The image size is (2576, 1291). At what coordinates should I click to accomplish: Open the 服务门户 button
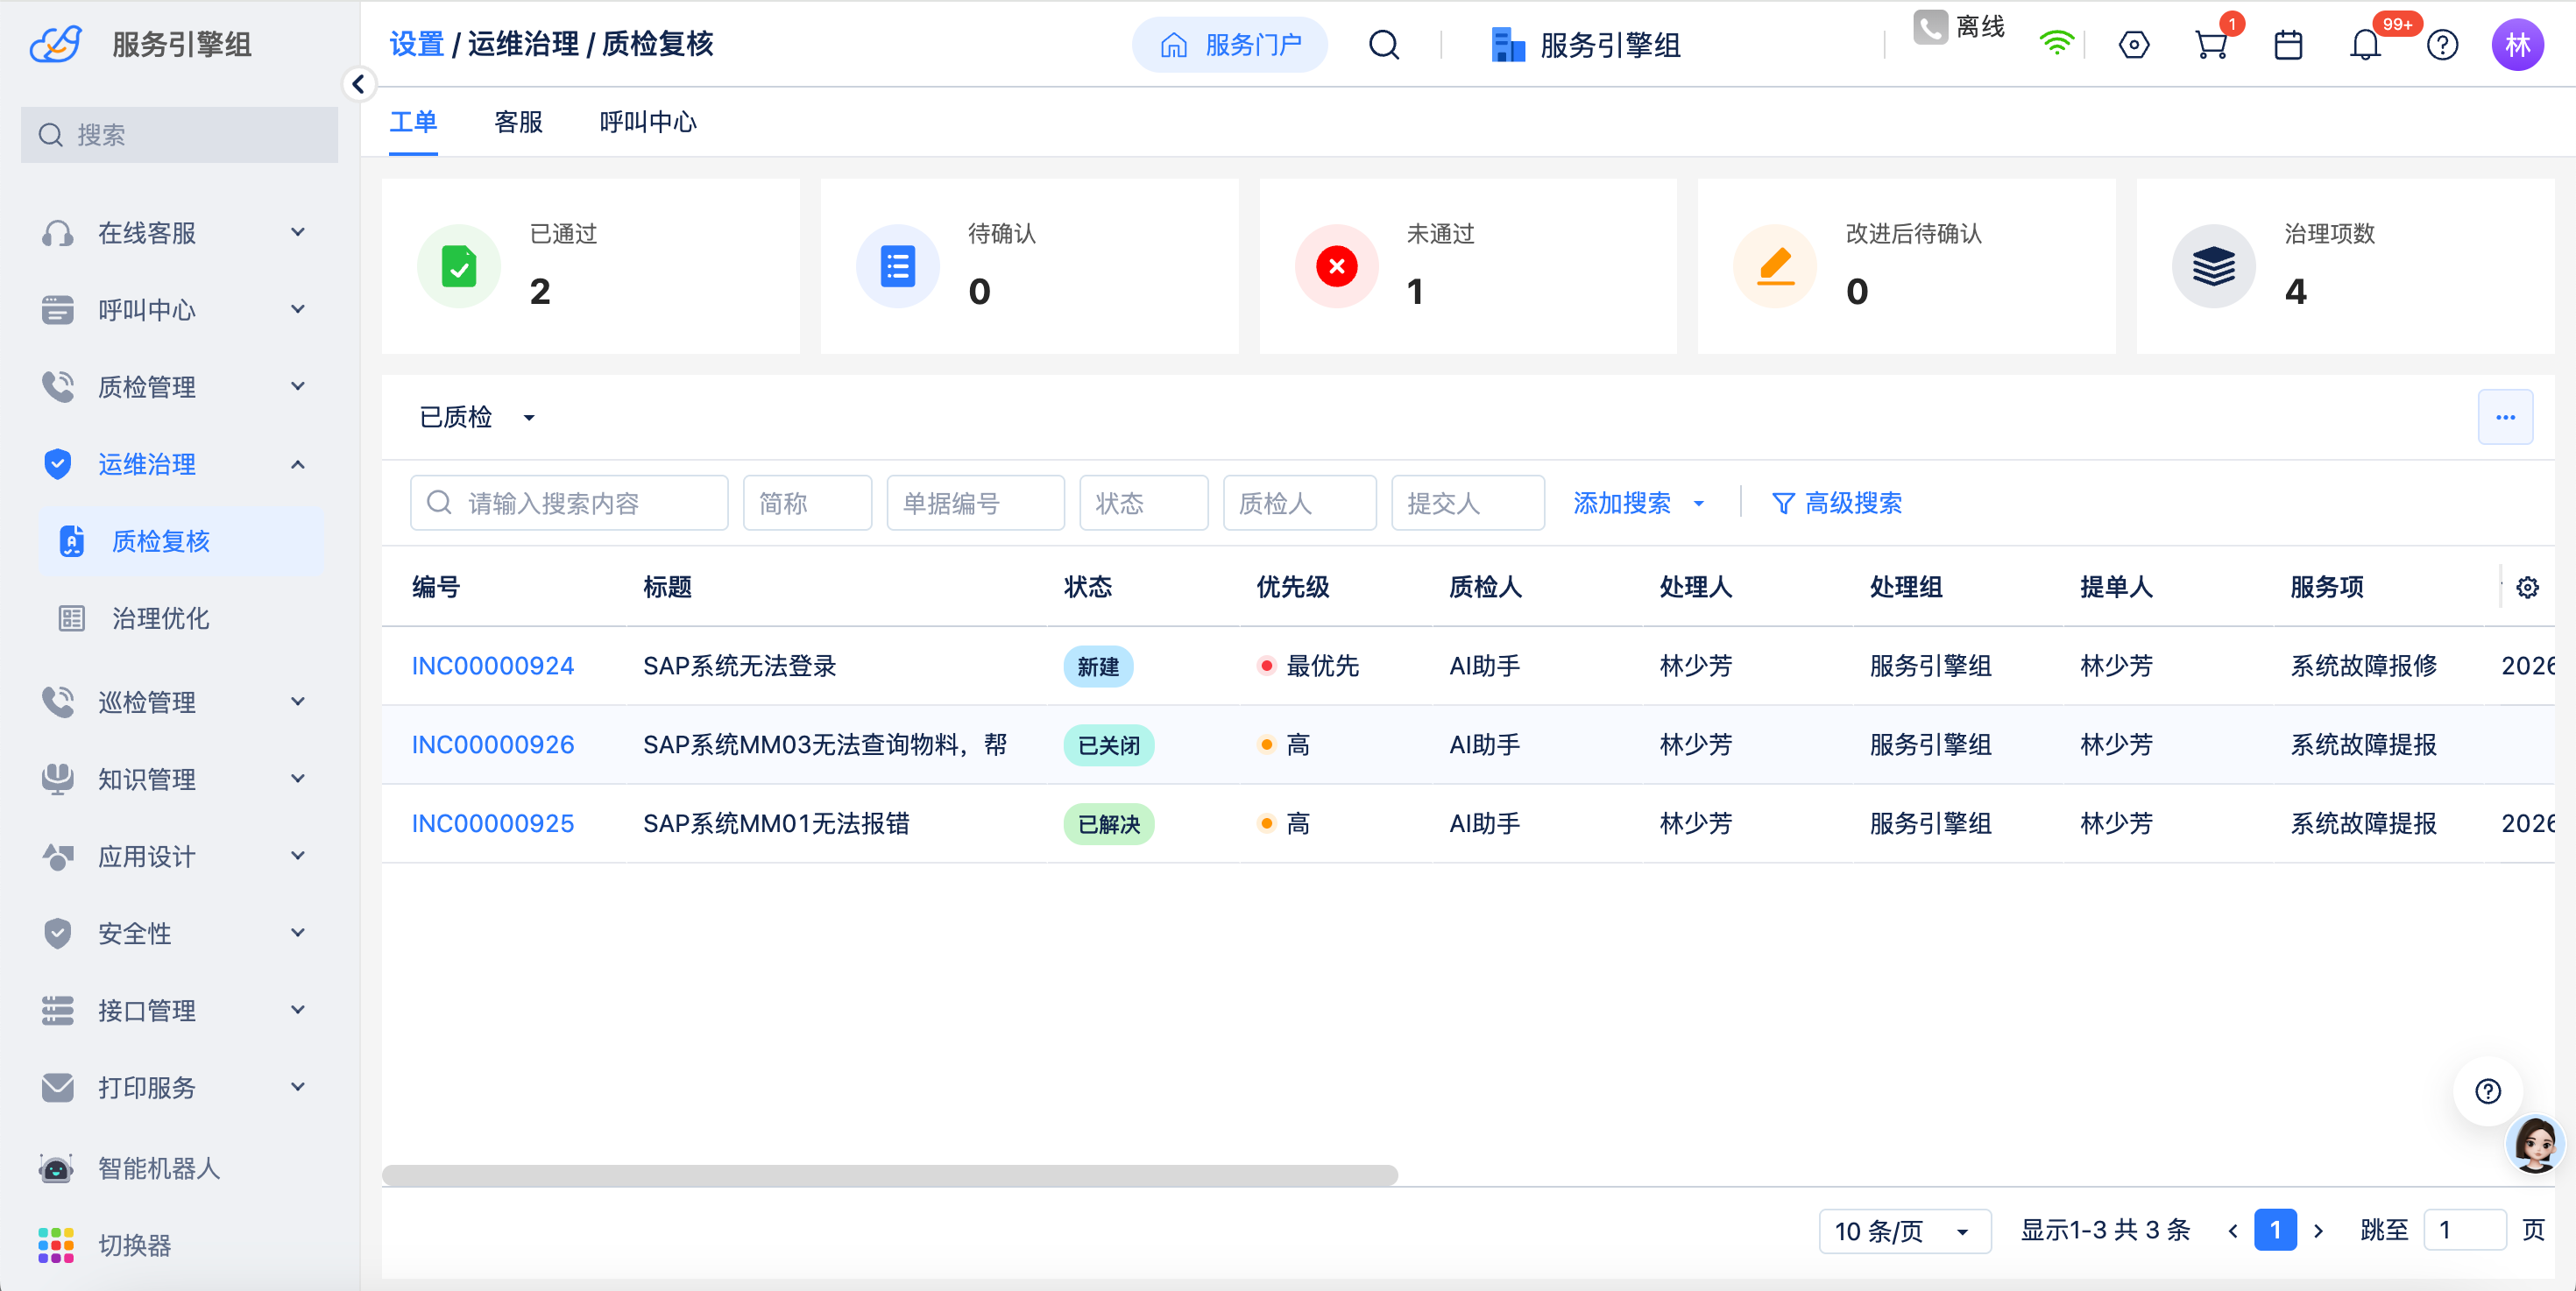(x=1230, y=45)
